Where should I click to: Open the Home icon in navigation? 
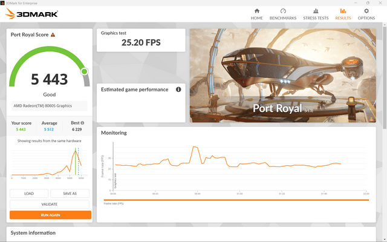[256, 11]
